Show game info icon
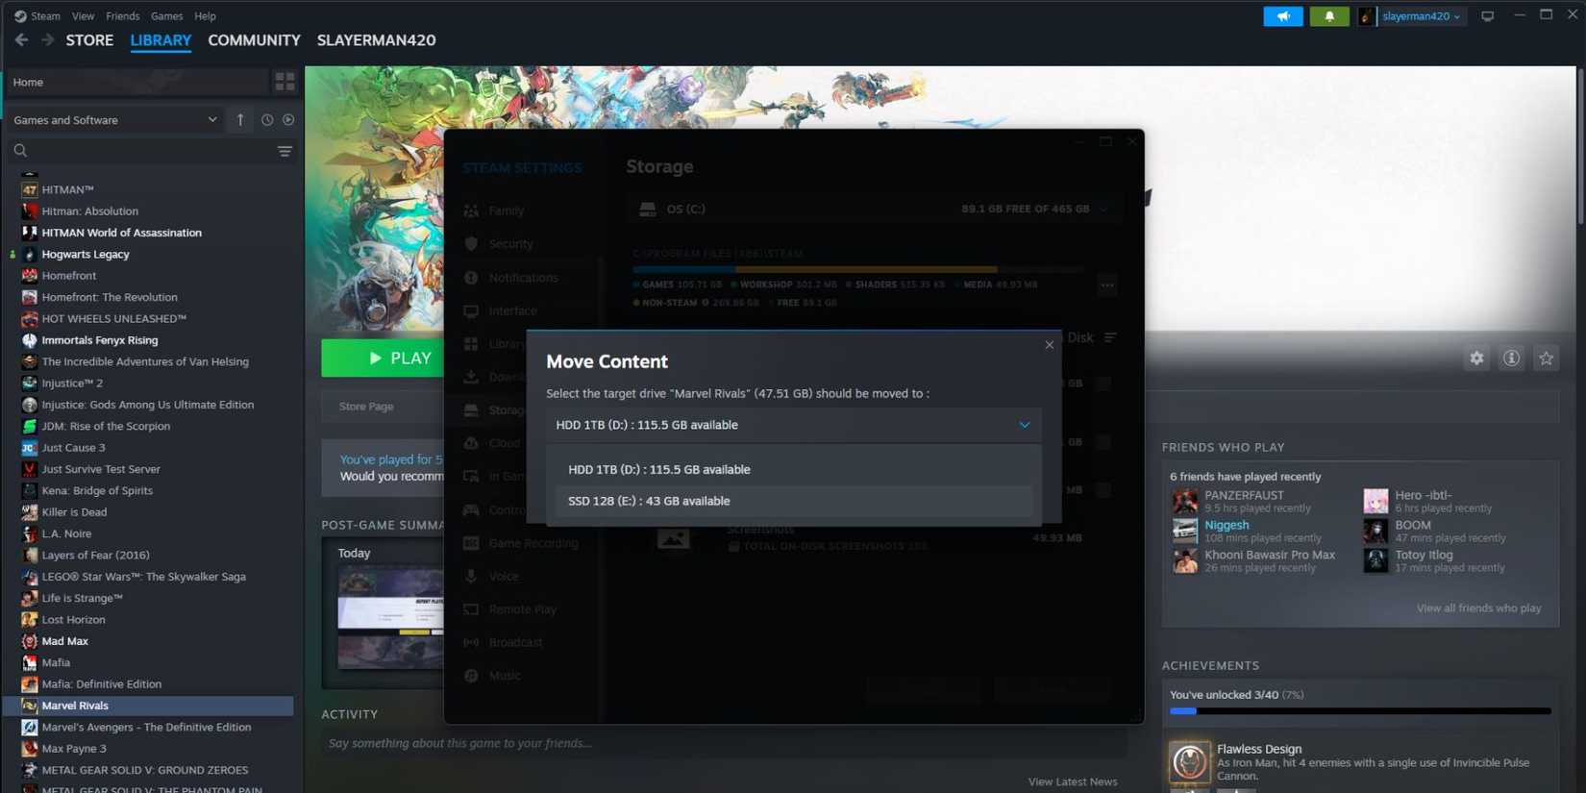Image resolution: width=1586 pixels, height=793 pixels. click(x=1511, y=359)
